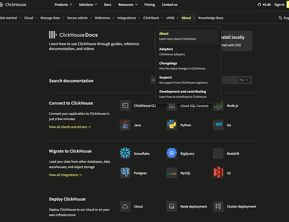289x222 pixels.
Task: Select Adopters menu entry
Action: click(188, 51)
